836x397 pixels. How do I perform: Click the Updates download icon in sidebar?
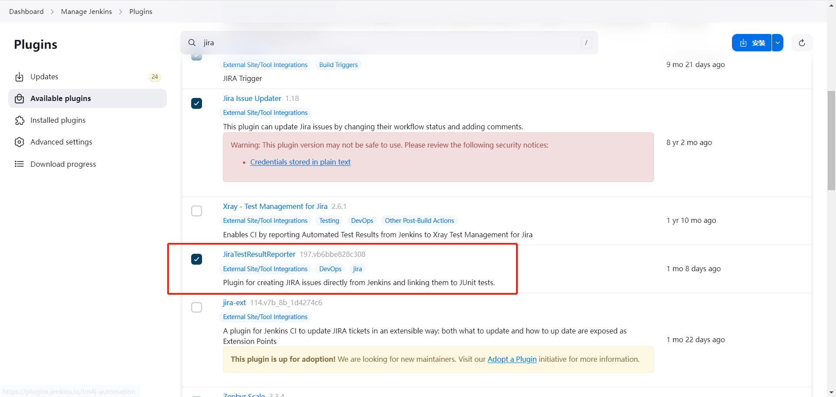(19, 77)
